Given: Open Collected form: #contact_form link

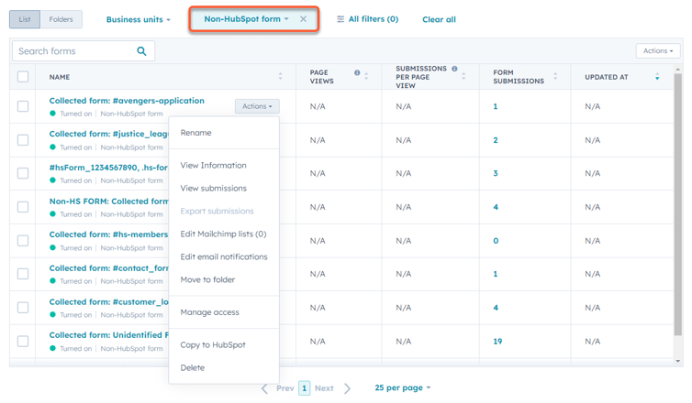Looking at the screenshot, I should pyautogui.click(x=108, y=268).
